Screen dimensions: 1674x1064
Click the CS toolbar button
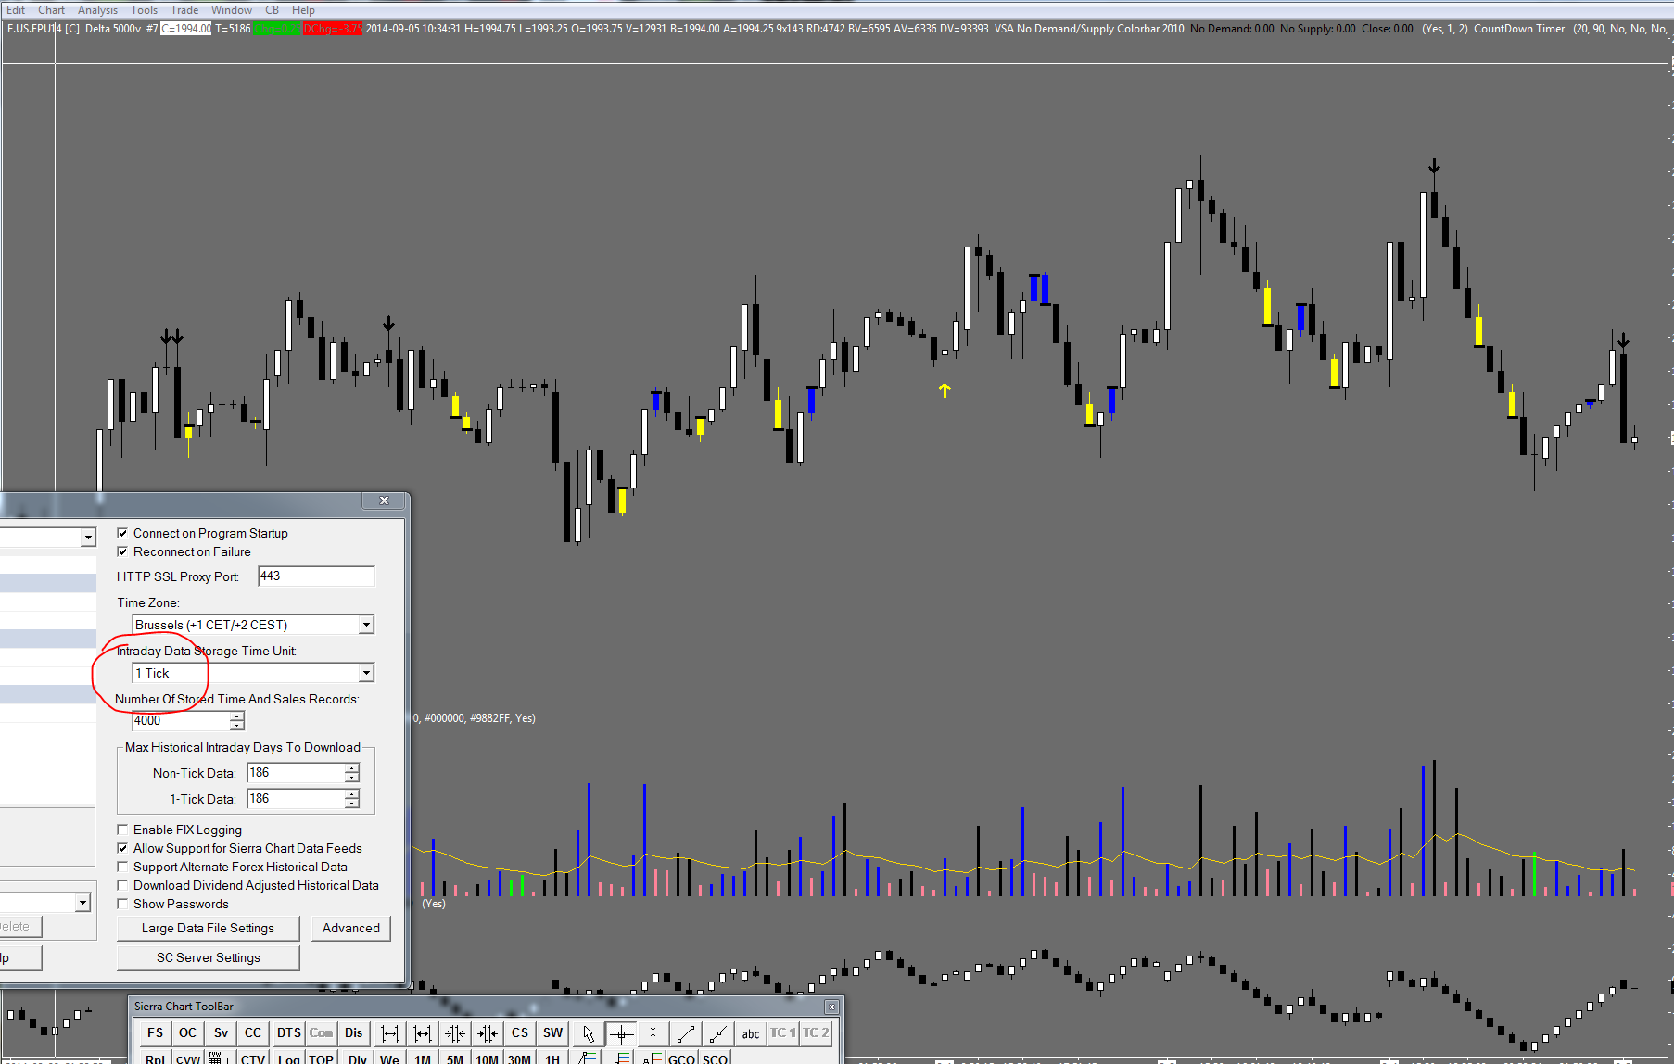click(x=520, y=1032)
